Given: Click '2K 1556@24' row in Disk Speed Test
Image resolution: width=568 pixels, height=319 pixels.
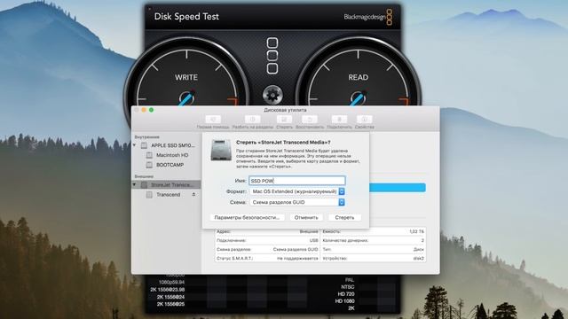Looking at the screenshot, I should (170, 297).
